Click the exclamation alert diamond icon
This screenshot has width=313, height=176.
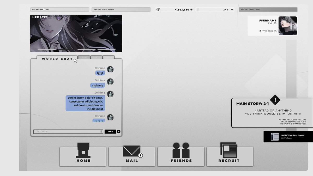click(x=275, y=100)
